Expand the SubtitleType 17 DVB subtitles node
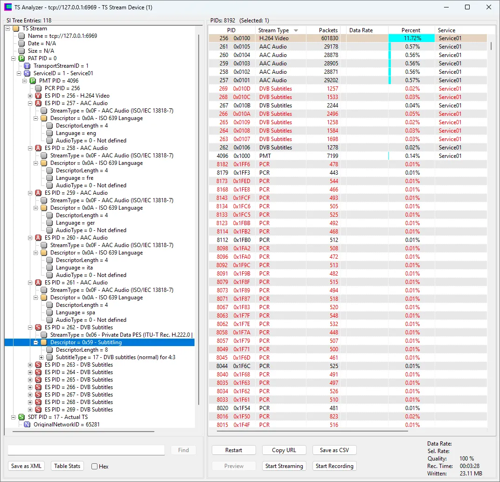 click(x=42, y=357)
